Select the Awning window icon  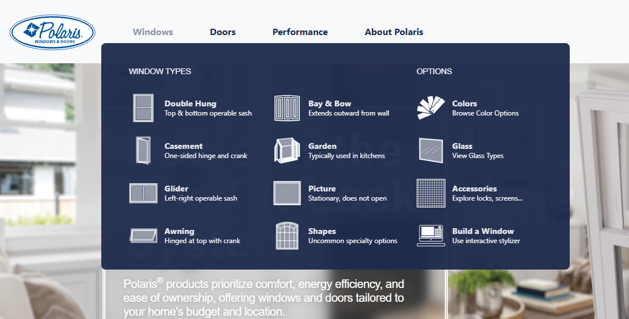point(143,236)
